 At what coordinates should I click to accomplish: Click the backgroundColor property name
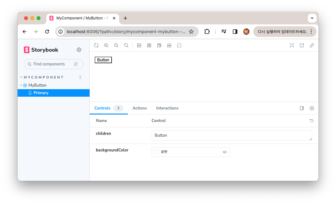(x=112, y=150)
